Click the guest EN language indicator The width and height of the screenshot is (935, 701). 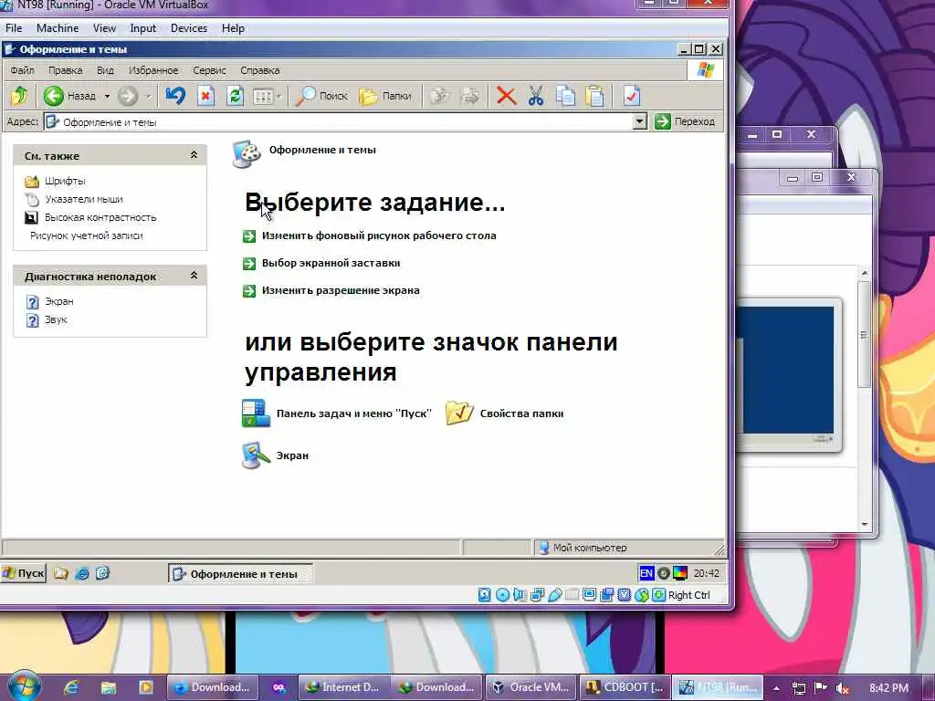(646, 573)
